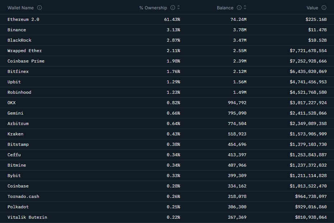Open the Robinhood wallet entry
This screenshot has height=223, width=334.
[x=19, y=92]
